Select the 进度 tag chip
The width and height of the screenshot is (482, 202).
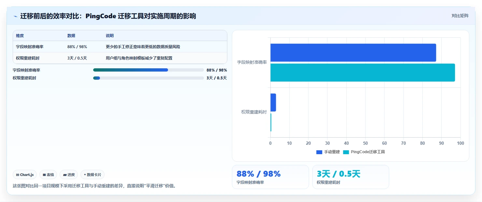[69, 175]
